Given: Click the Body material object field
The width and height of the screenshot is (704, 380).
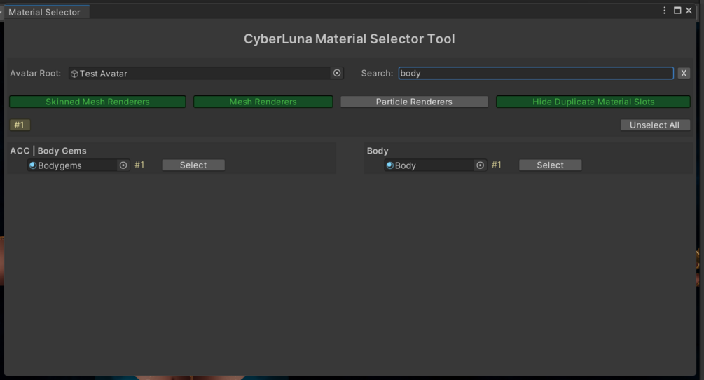Looking at the screenshot, I should click(436, 165).
